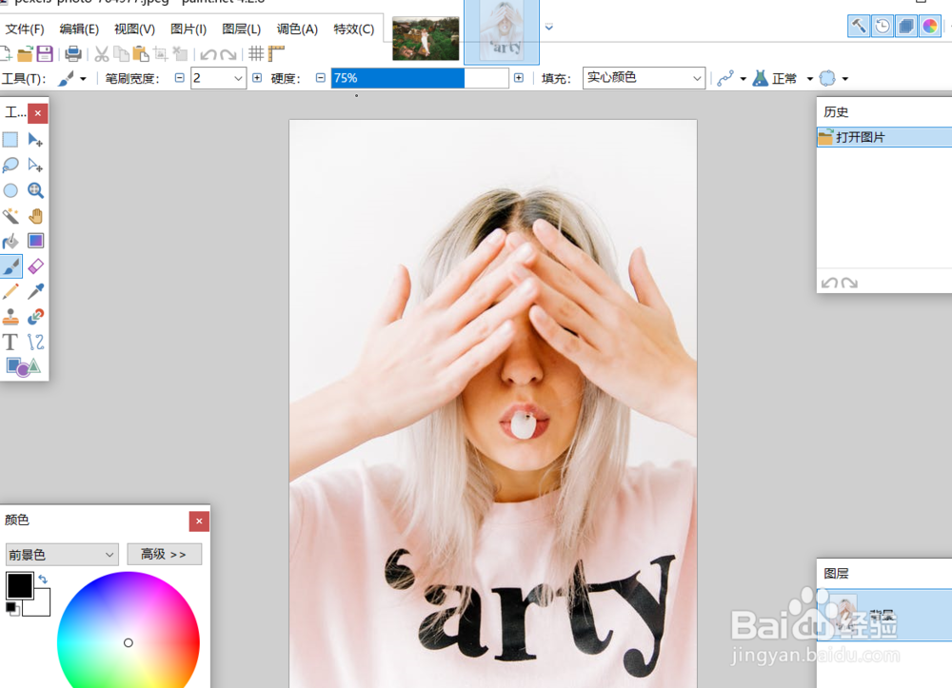The height and width of the screenshot is (688, 952).
Task: Click the Open file folder icon
Action: [25, 54]
